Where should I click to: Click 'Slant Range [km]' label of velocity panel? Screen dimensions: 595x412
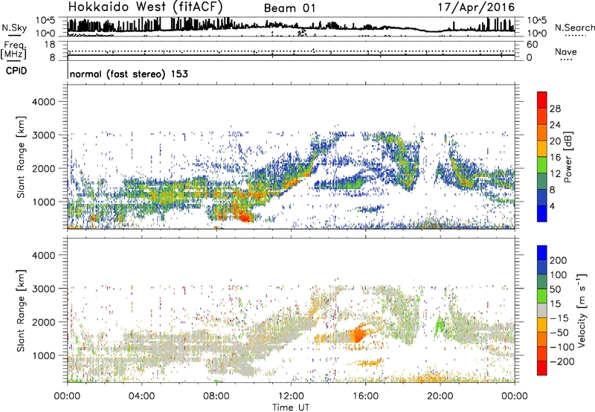(21, 311)
